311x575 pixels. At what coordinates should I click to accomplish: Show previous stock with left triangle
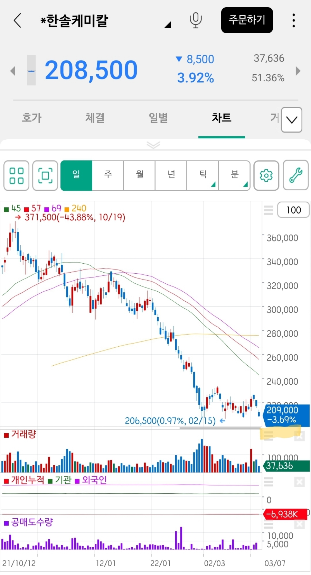point(13,71)
